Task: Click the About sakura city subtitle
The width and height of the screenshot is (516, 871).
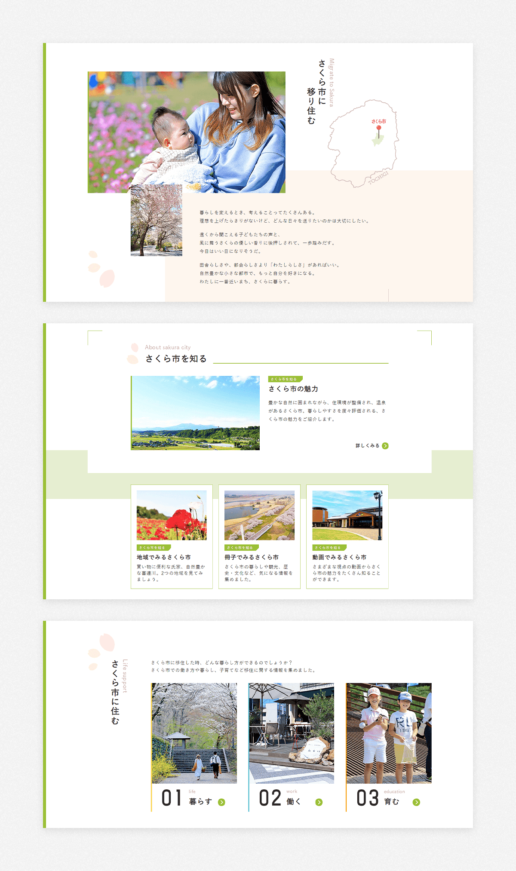Action: [168, 347]
